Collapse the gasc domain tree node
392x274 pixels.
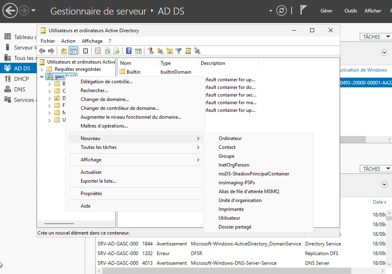tap(42, 76)
